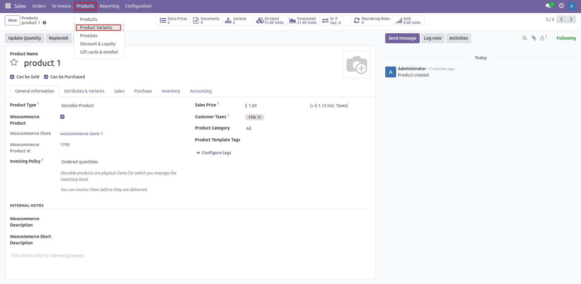Click the Update Quantity button

point(25,38)
